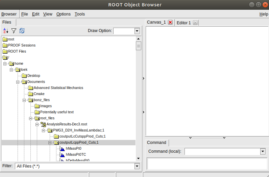The width and height of the screenshot is (269, 177).
Task: Click the AnalysisResults-Dec3.root file icon
Action: tap(43, 124)
